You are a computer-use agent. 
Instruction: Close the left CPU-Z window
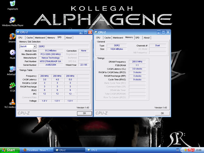click(90, 32)
